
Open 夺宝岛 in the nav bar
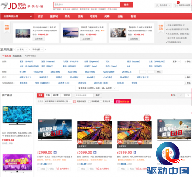click(93, 17)
